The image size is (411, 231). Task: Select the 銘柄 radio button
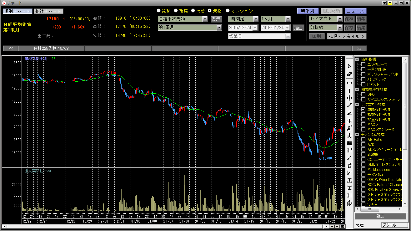click(x=159, y=11)
